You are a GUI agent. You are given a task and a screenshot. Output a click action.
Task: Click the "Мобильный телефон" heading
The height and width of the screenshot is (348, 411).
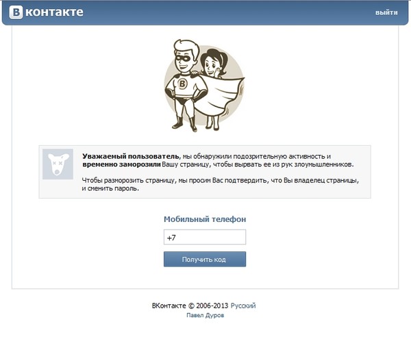click(x=205, y=219)
